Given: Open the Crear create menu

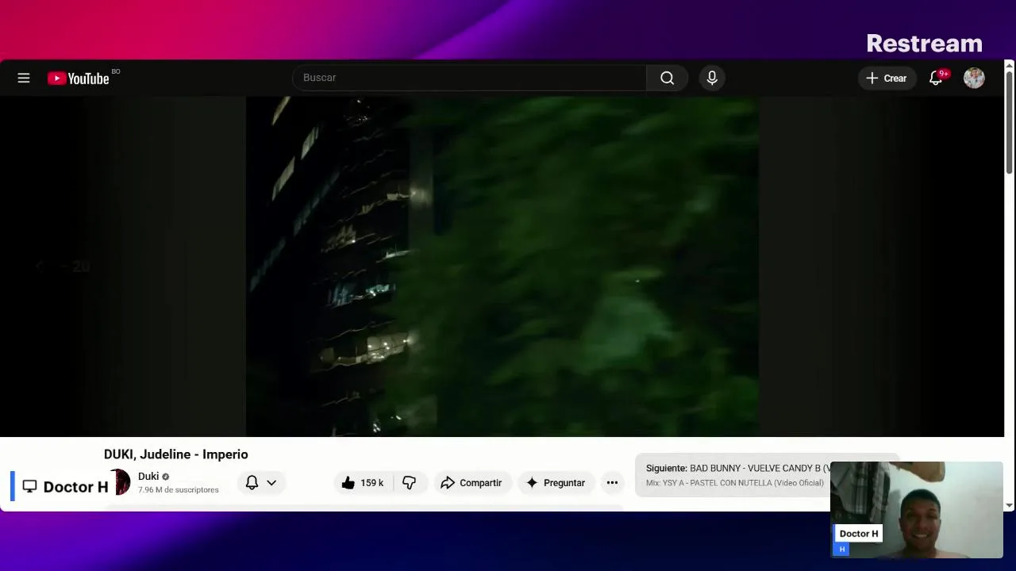Looking at the screenshot, I should click(887, 78).
